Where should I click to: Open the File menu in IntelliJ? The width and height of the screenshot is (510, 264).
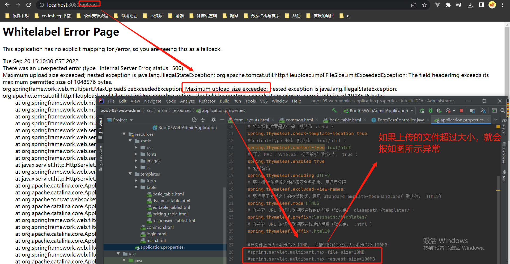[111, 101]
